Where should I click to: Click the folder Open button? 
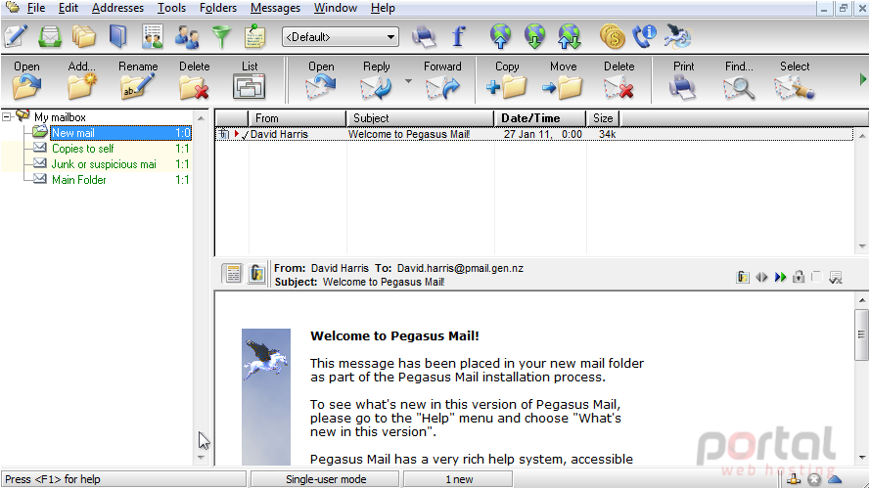pos(26,80)
